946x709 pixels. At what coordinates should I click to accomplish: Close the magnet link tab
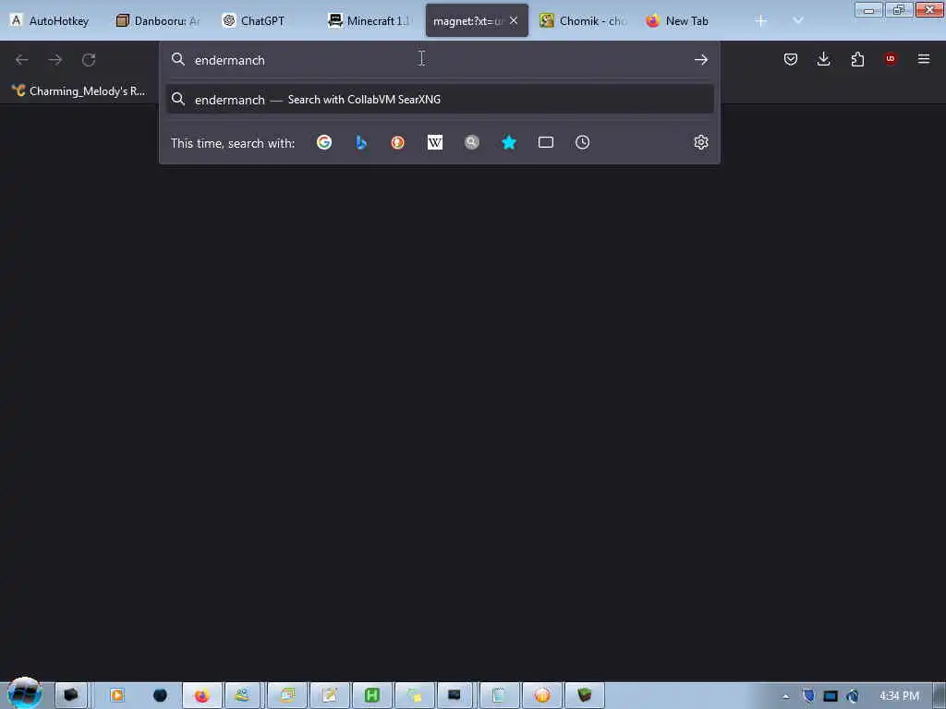[514, 20]
